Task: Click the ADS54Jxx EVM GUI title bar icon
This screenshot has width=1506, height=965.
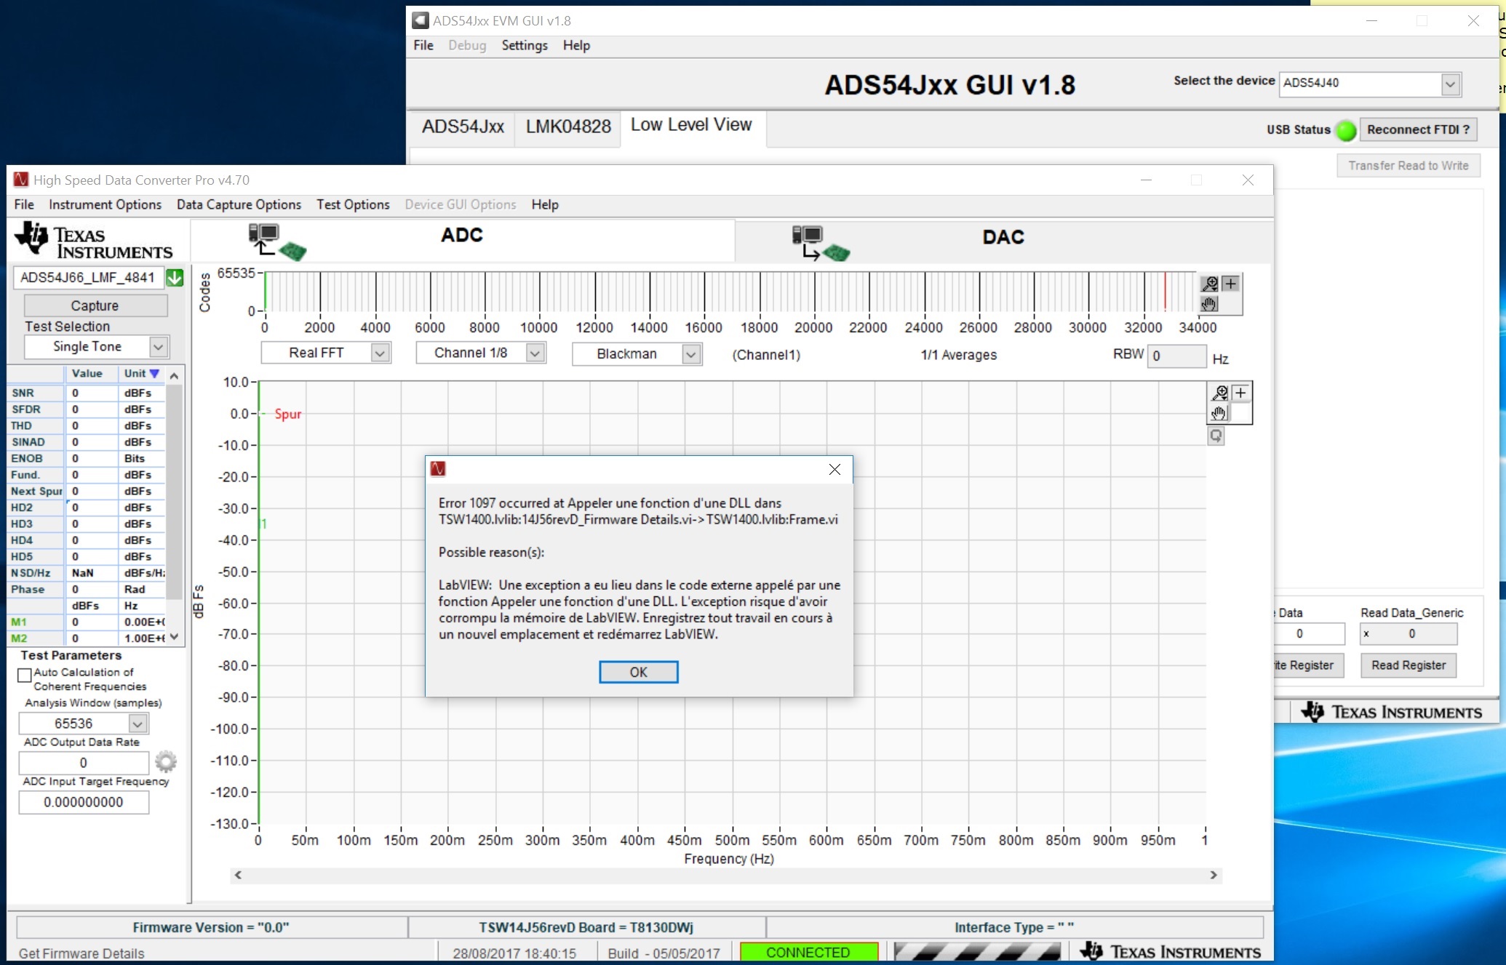Action: pos(421,20)
